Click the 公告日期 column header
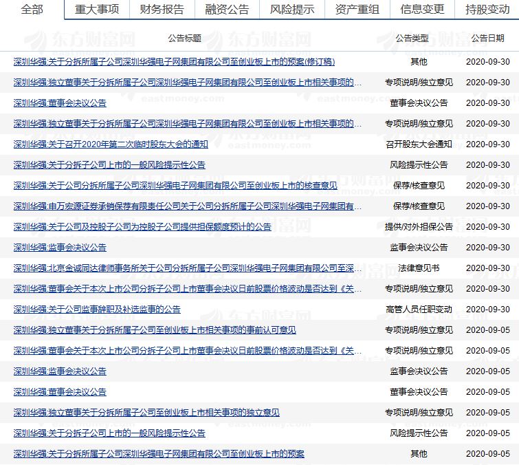 (487, 39)
